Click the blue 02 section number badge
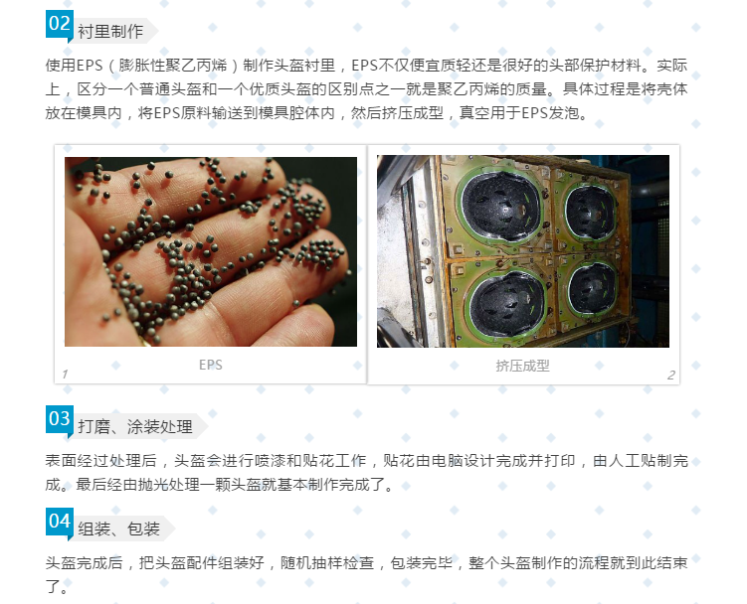 coord(60,24)
